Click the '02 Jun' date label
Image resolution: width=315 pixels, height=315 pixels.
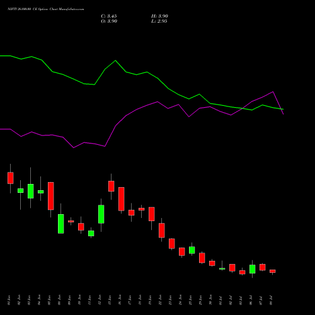[x=19, y=300]
